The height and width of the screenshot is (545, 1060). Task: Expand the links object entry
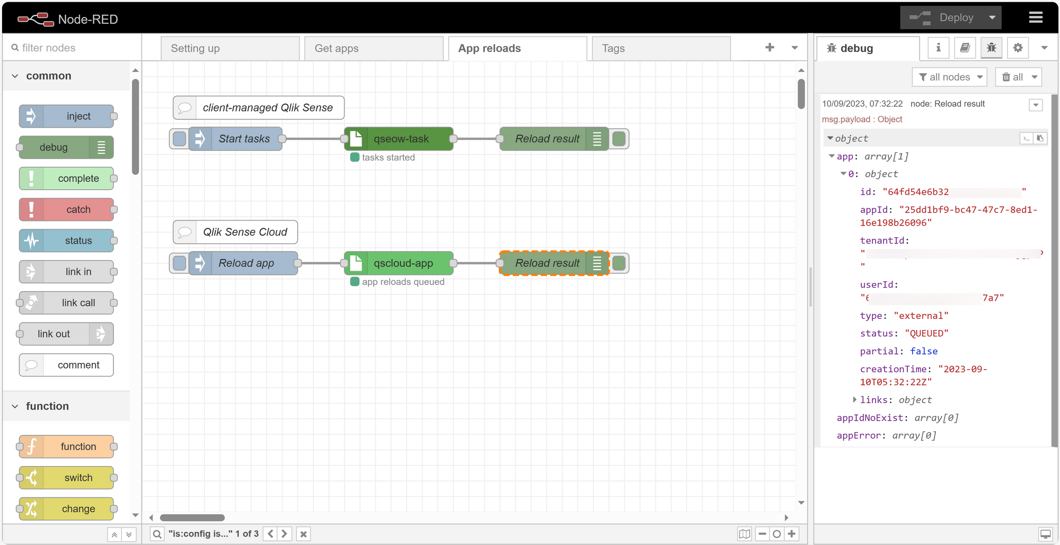854,399
